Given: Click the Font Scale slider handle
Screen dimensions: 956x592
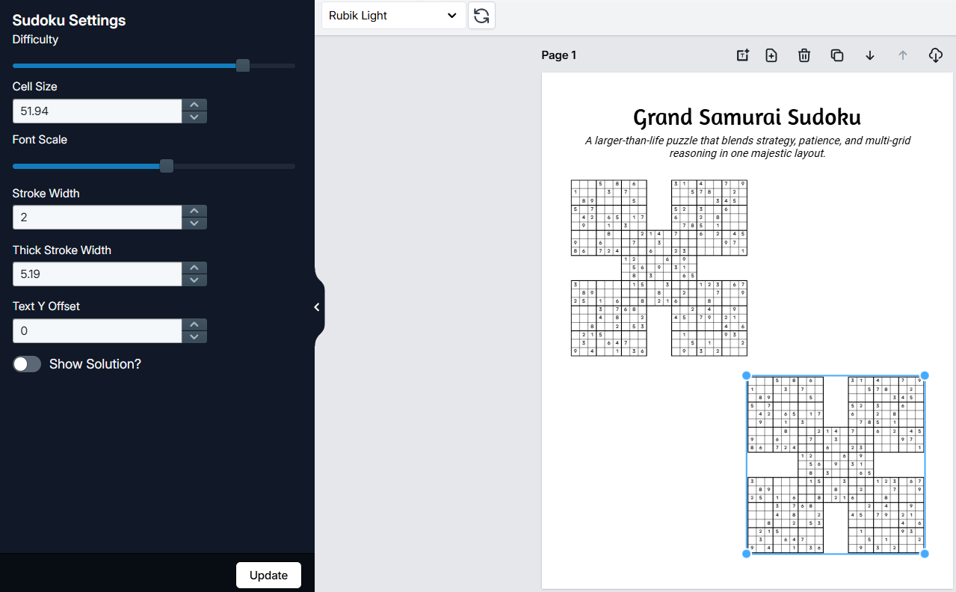Looking at the screenshot, I should pyautogui.click(x=167, y=166).
